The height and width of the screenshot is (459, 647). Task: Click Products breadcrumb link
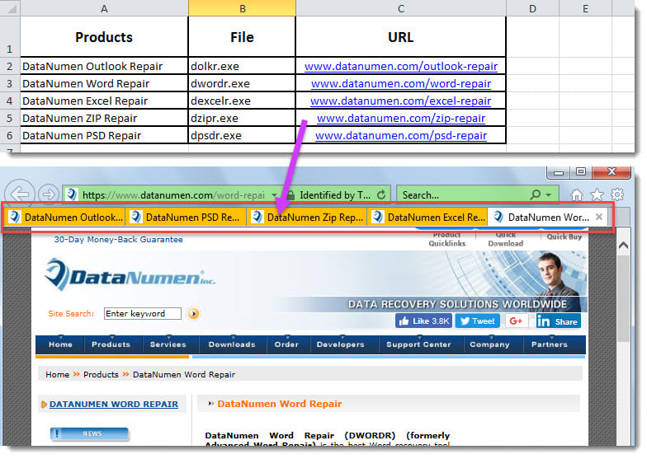click(x=101, y=374)
